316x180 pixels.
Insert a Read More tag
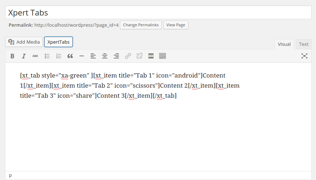pyautogui.click(x=151, y=56)
